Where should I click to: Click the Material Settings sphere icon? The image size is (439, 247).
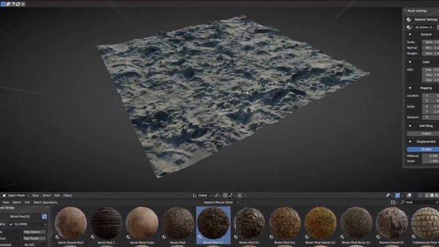point(409,20)
